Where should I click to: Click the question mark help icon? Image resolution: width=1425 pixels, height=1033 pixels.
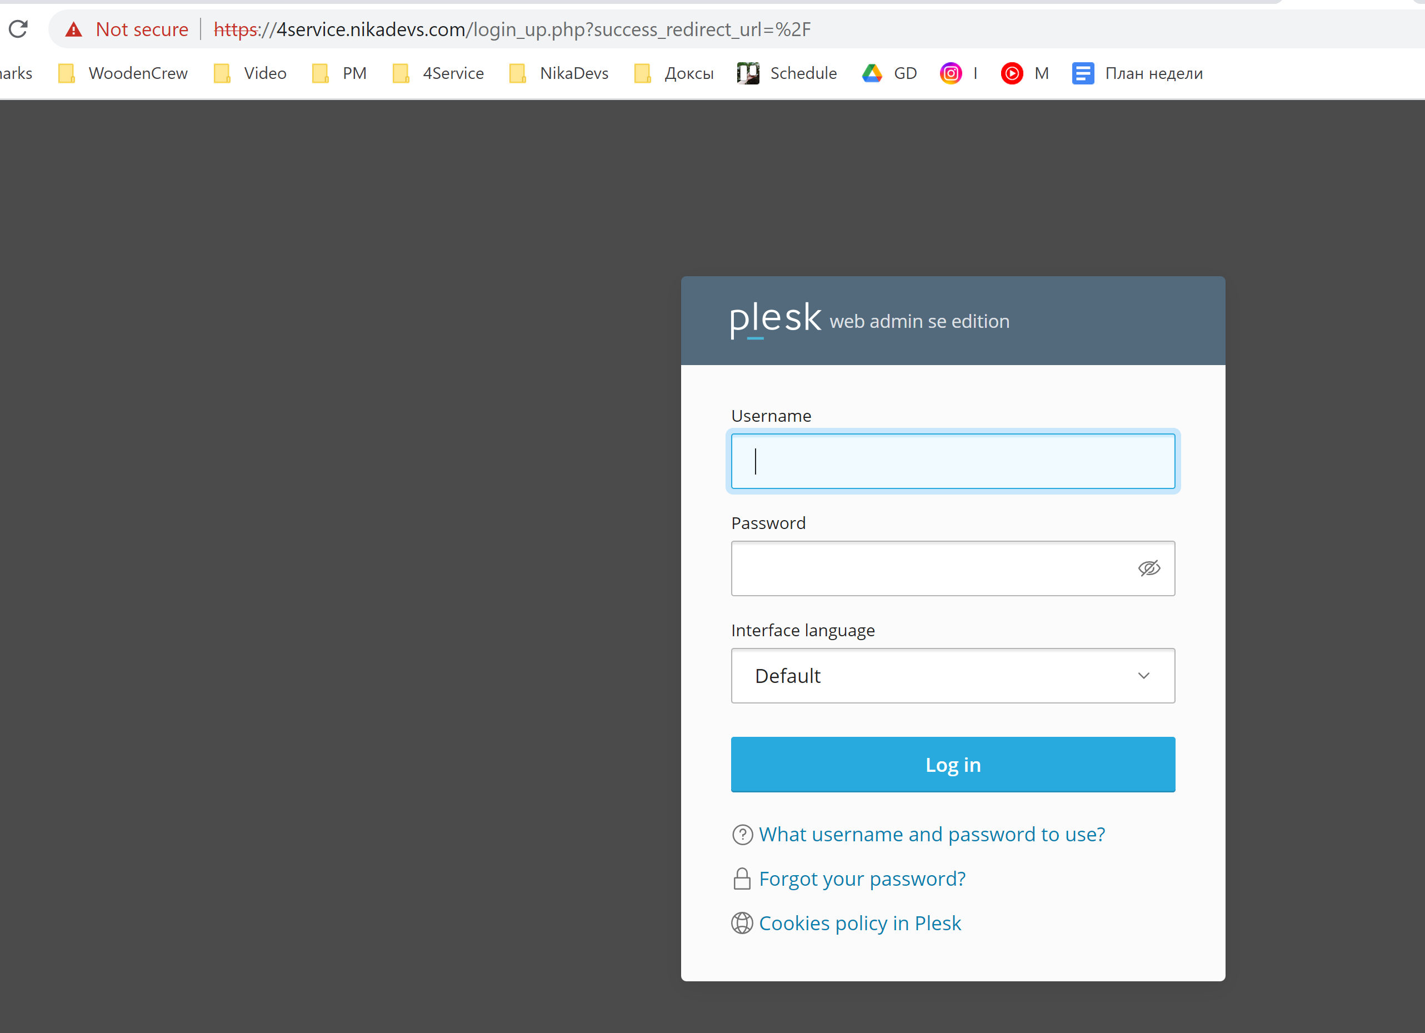coord(742,834)
